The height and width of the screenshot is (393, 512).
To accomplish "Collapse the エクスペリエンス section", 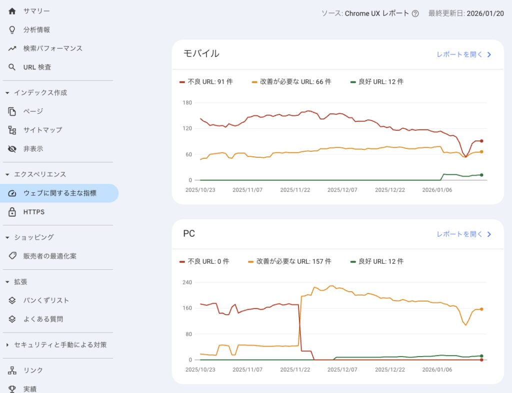I will [7, 175].
